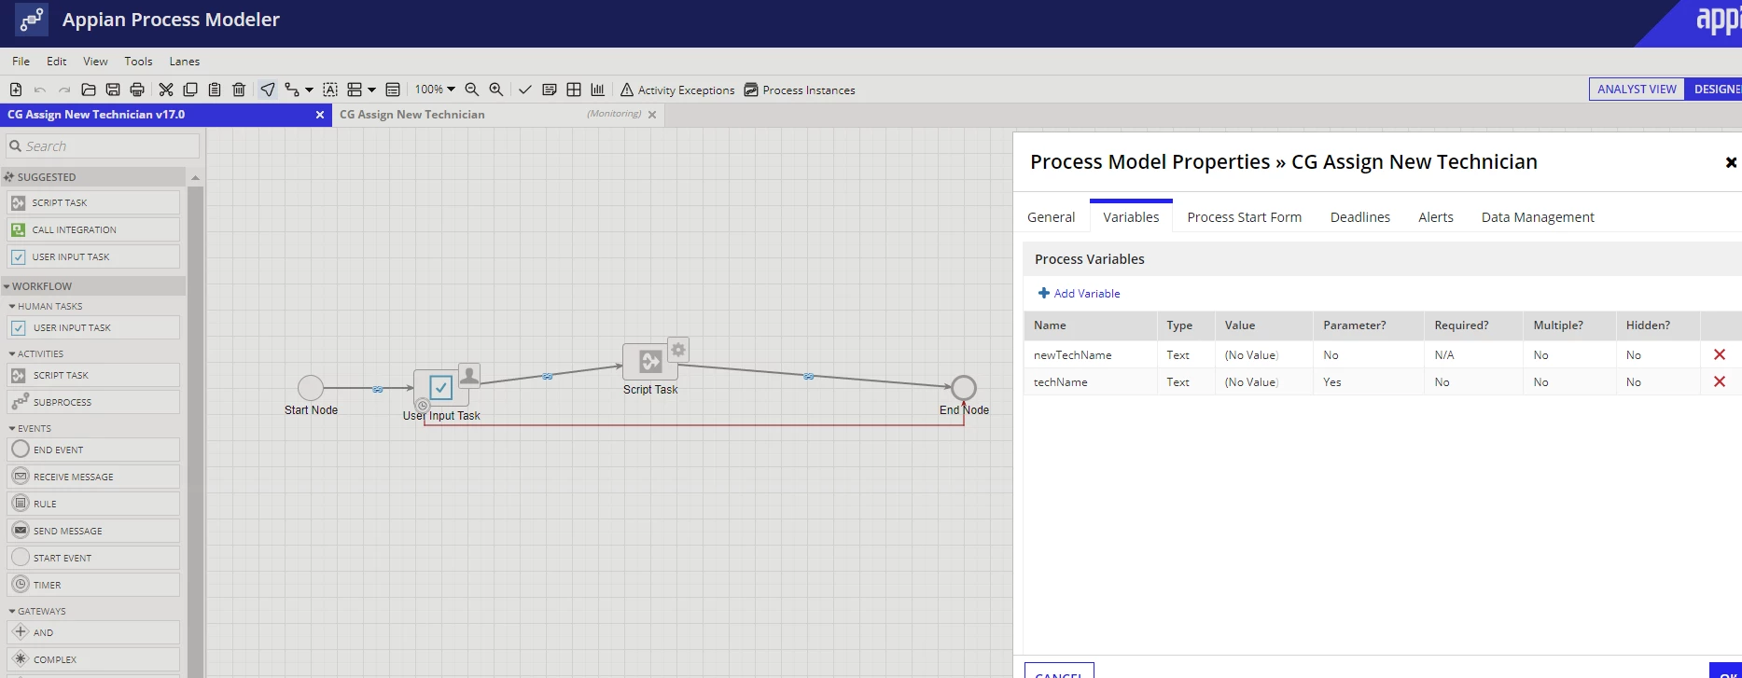Viewport: 1742px width, 678px height.
Task: Pick the Rule event in palette
Action: pyautogui.click(x=93, y=504)
